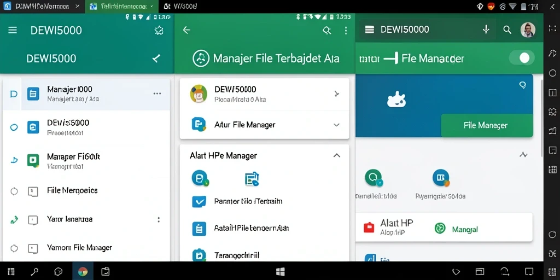Select the circle marker of Yamonr File Manager row

[14, 248]
